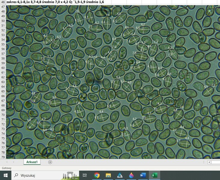Click the Wyszukaj search box magnifier

(16, 175)
